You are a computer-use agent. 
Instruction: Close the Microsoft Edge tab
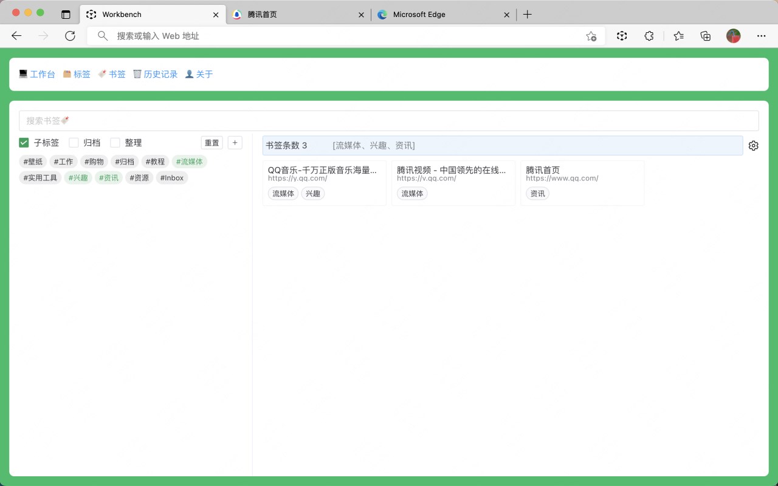click(506, 15)
